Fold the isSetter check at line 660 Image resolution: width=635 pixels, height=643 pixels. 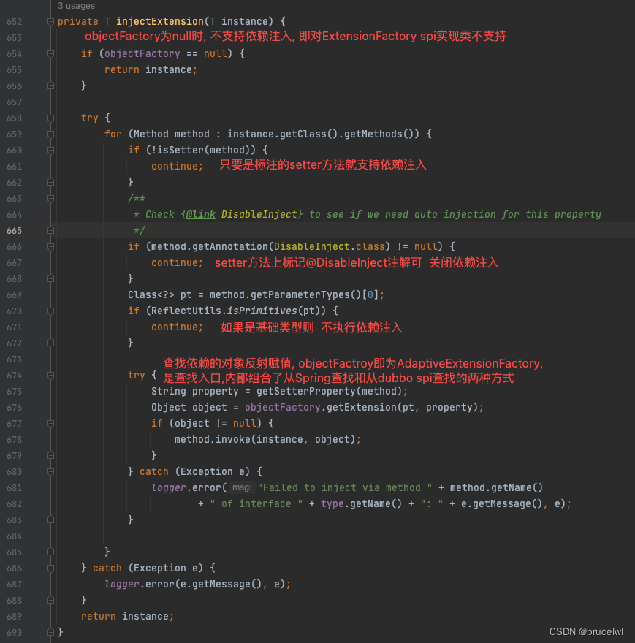[50, 151]
